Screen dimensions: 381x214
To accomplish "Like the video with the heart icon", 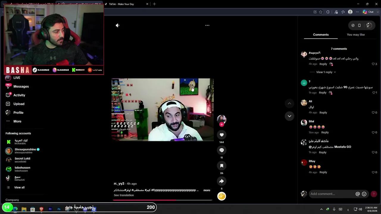I will pos(221,135).
